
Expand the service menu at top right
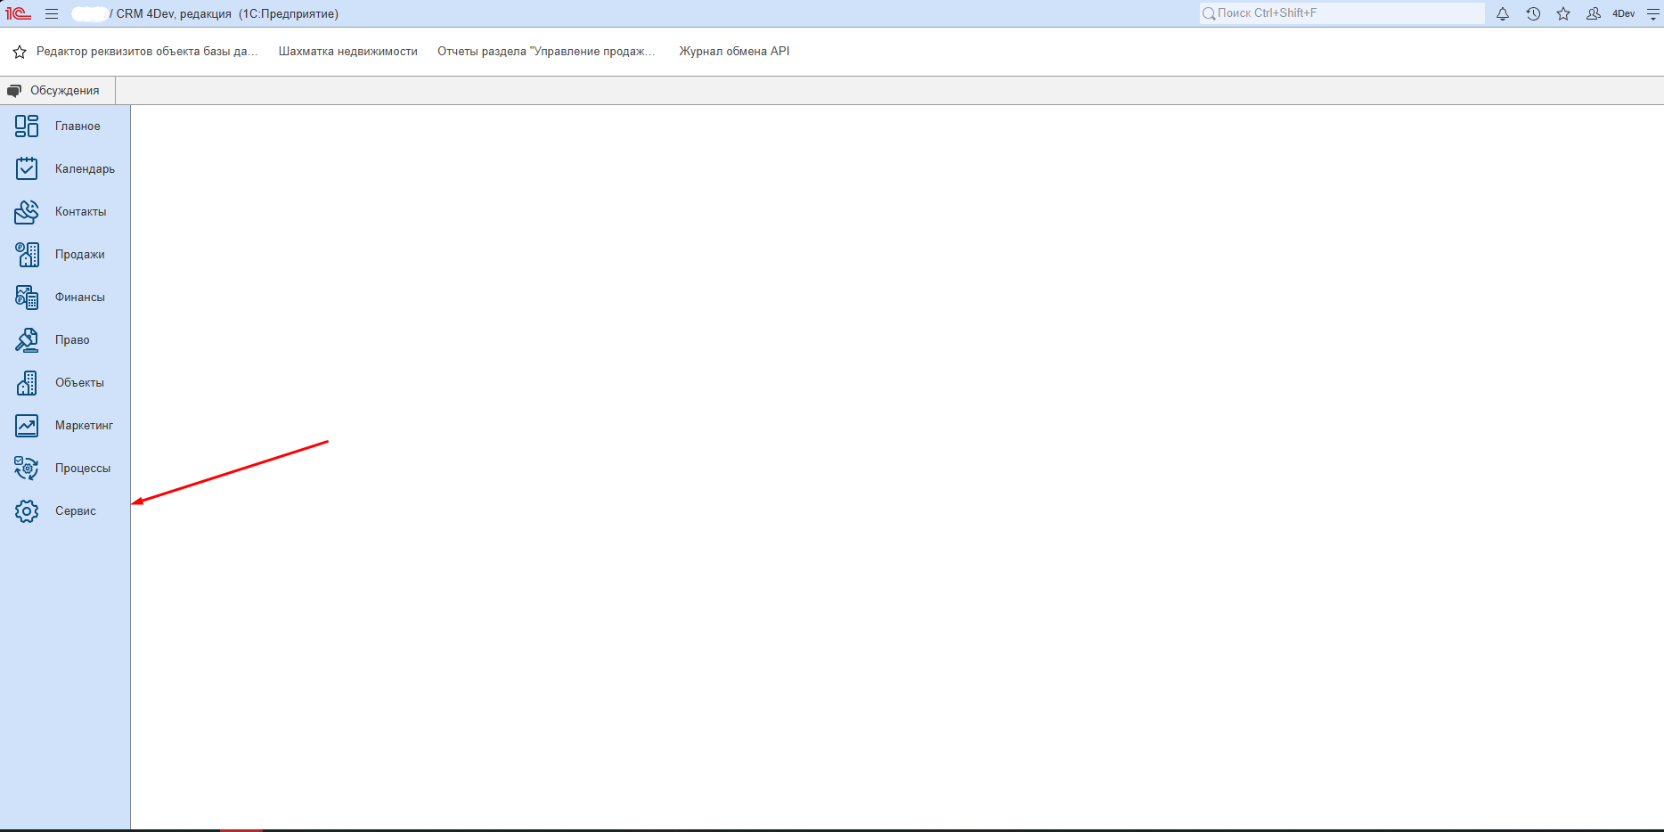coord(1652,14)
